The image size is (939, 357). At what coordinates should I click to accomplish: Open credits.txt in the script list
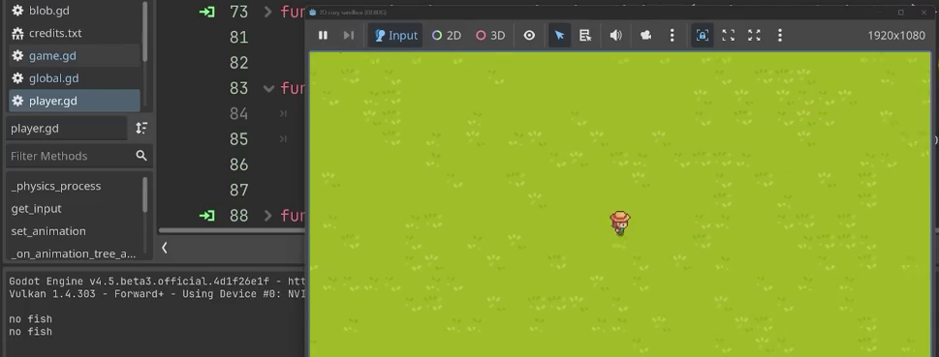75,33
